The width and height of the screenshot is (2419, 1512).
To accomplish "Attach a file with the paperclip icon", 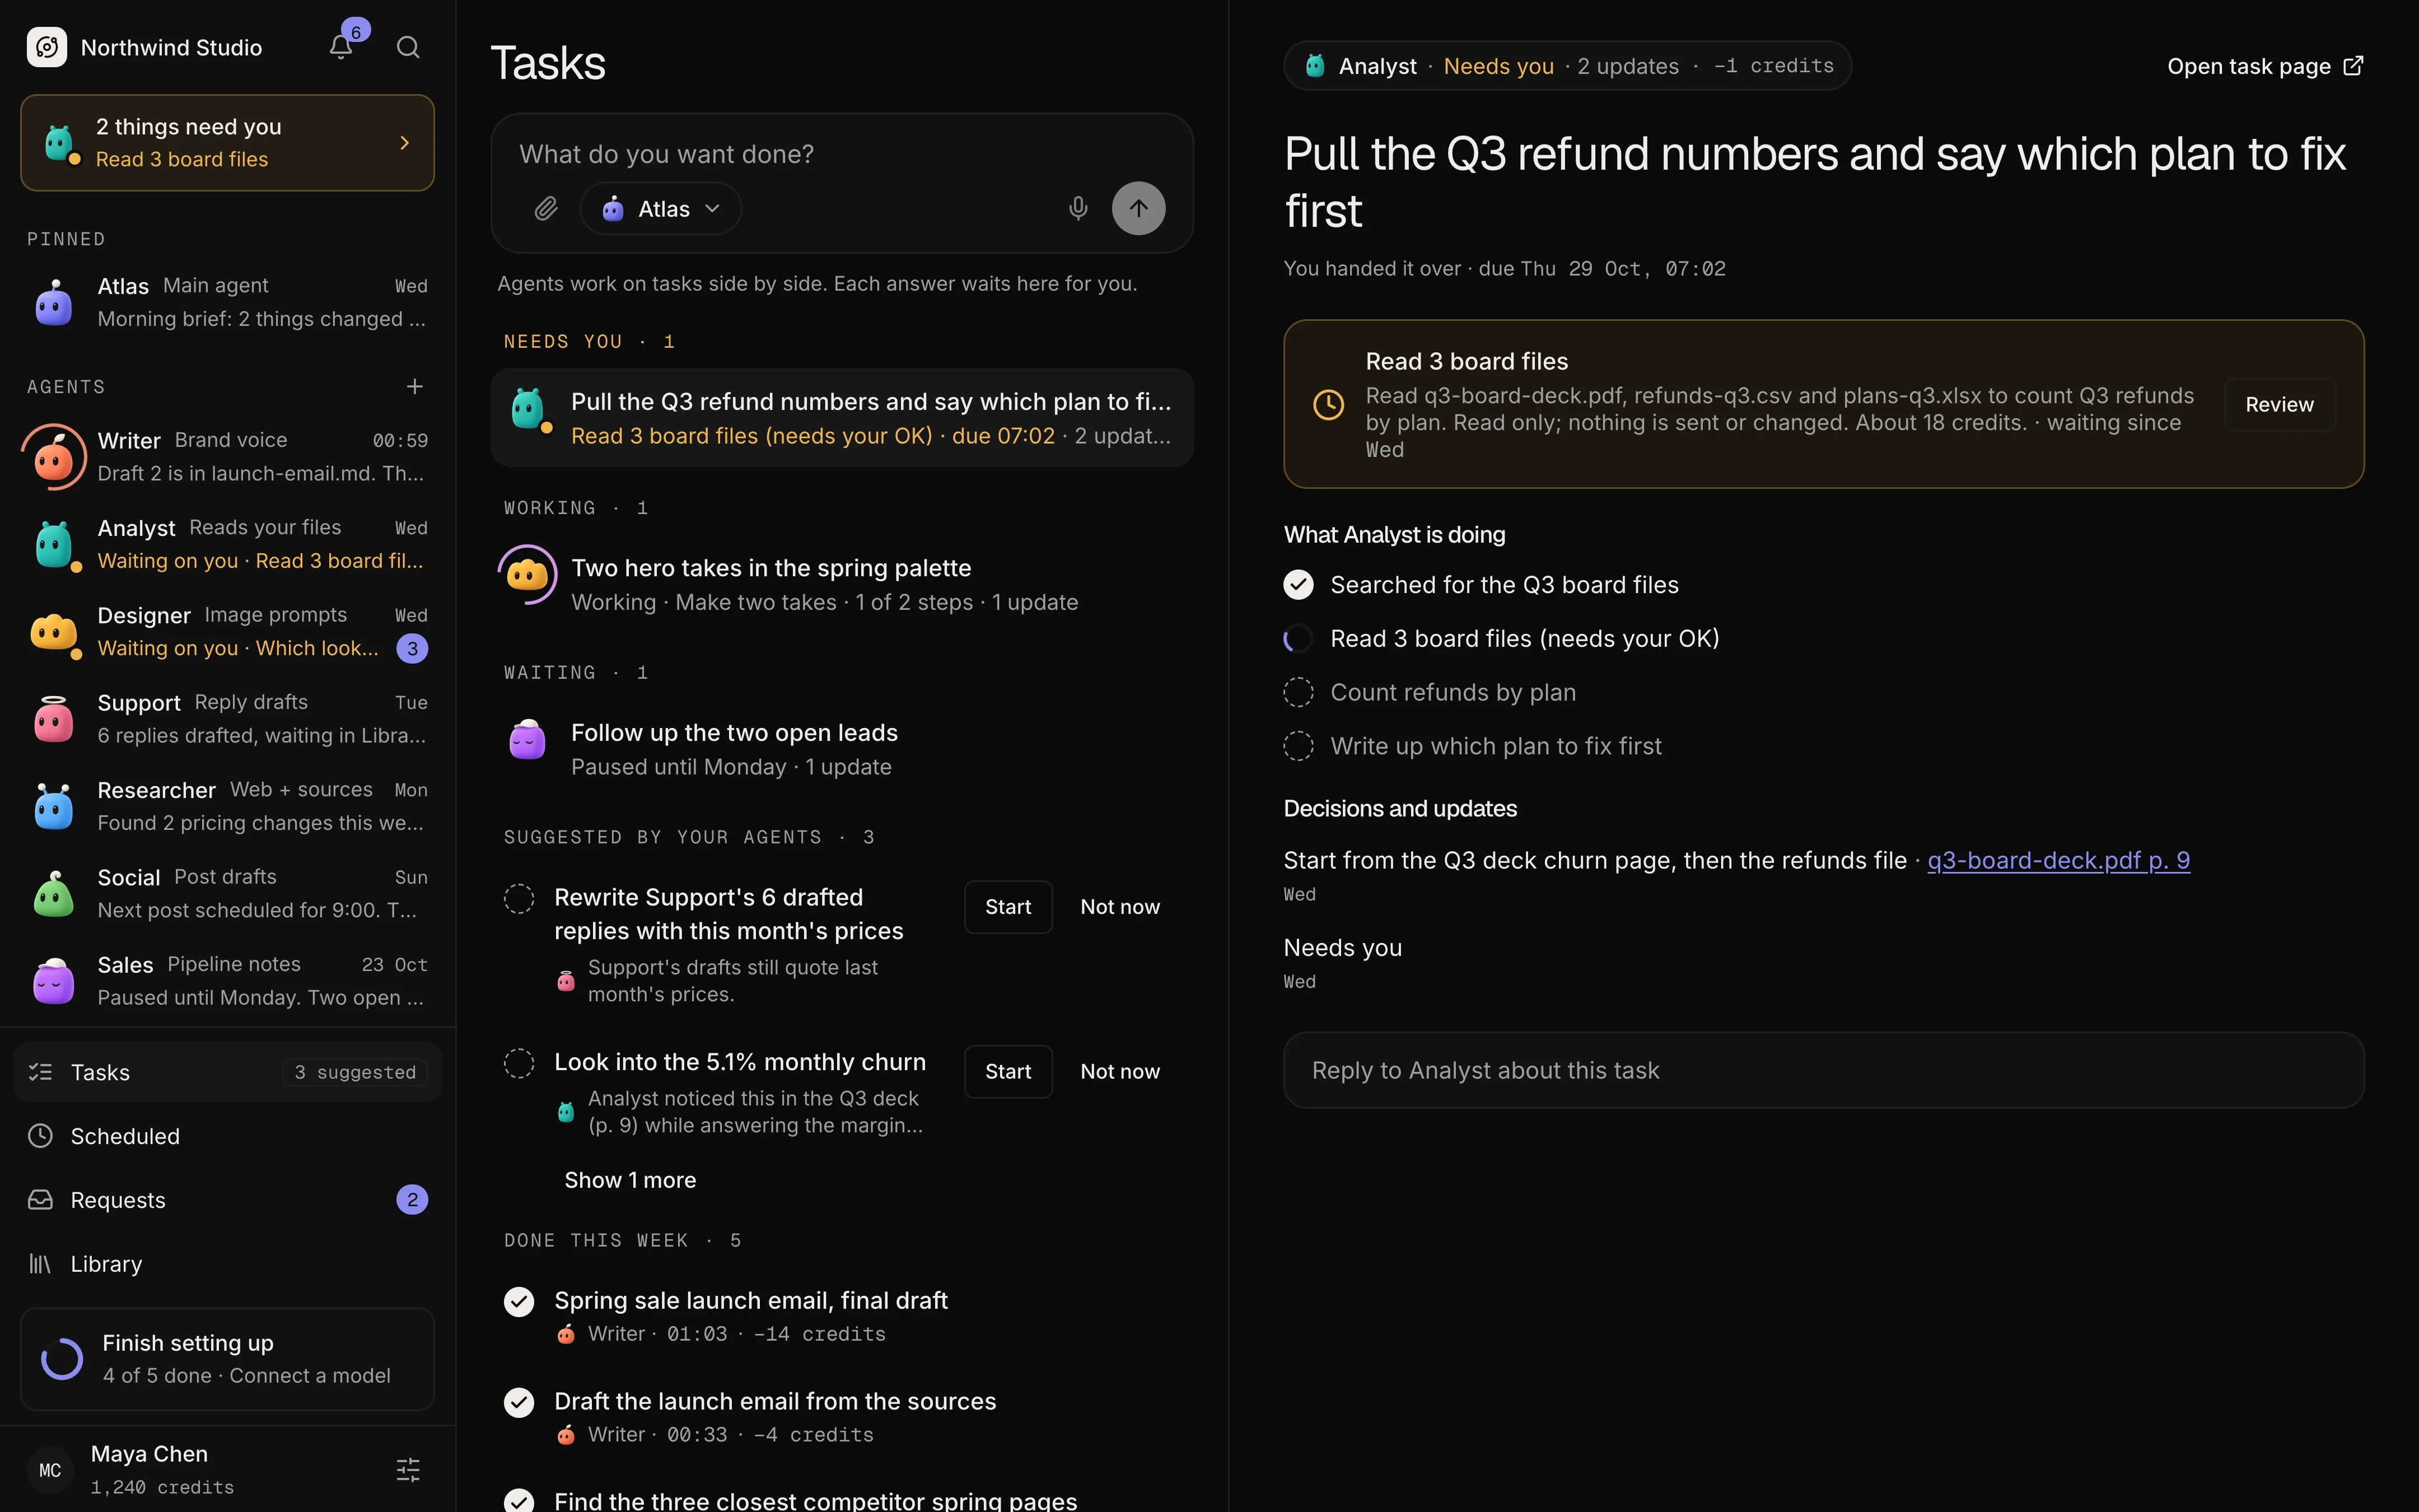I will 546,208.
